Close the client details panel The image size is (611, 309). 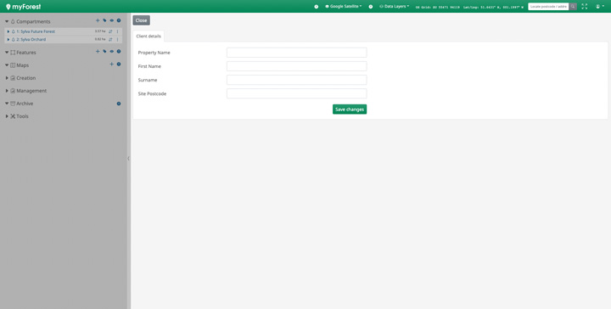tap(141, 20)
